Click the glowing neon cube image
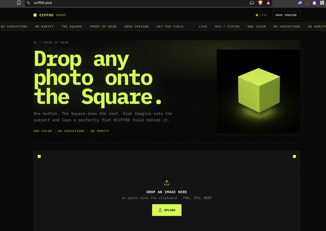This screenshot has width=326, height=231. (258, 91)
